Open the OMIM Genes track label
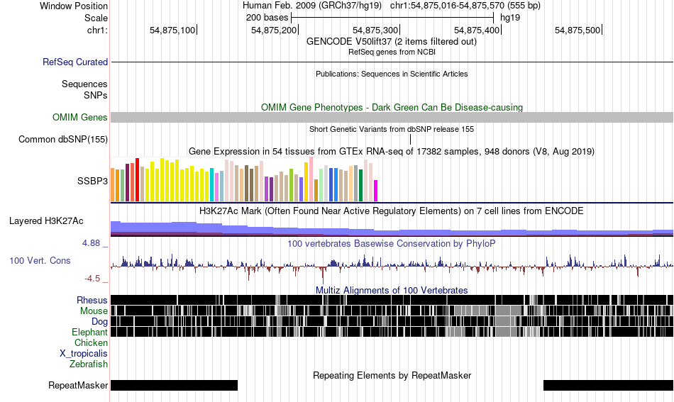The image size is (674, 402). (80, 117)
